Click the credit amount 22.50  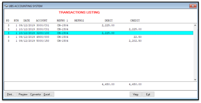click(x=138, y=37)
